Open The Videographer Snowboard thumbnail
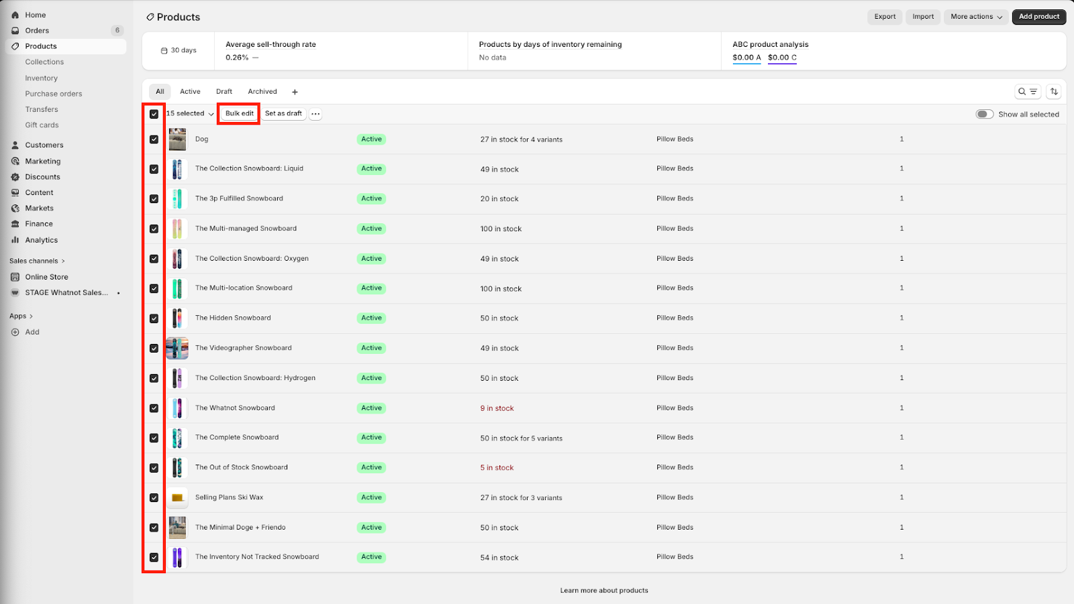Screen dimensions: 1074x604 [x=177, y=349]
